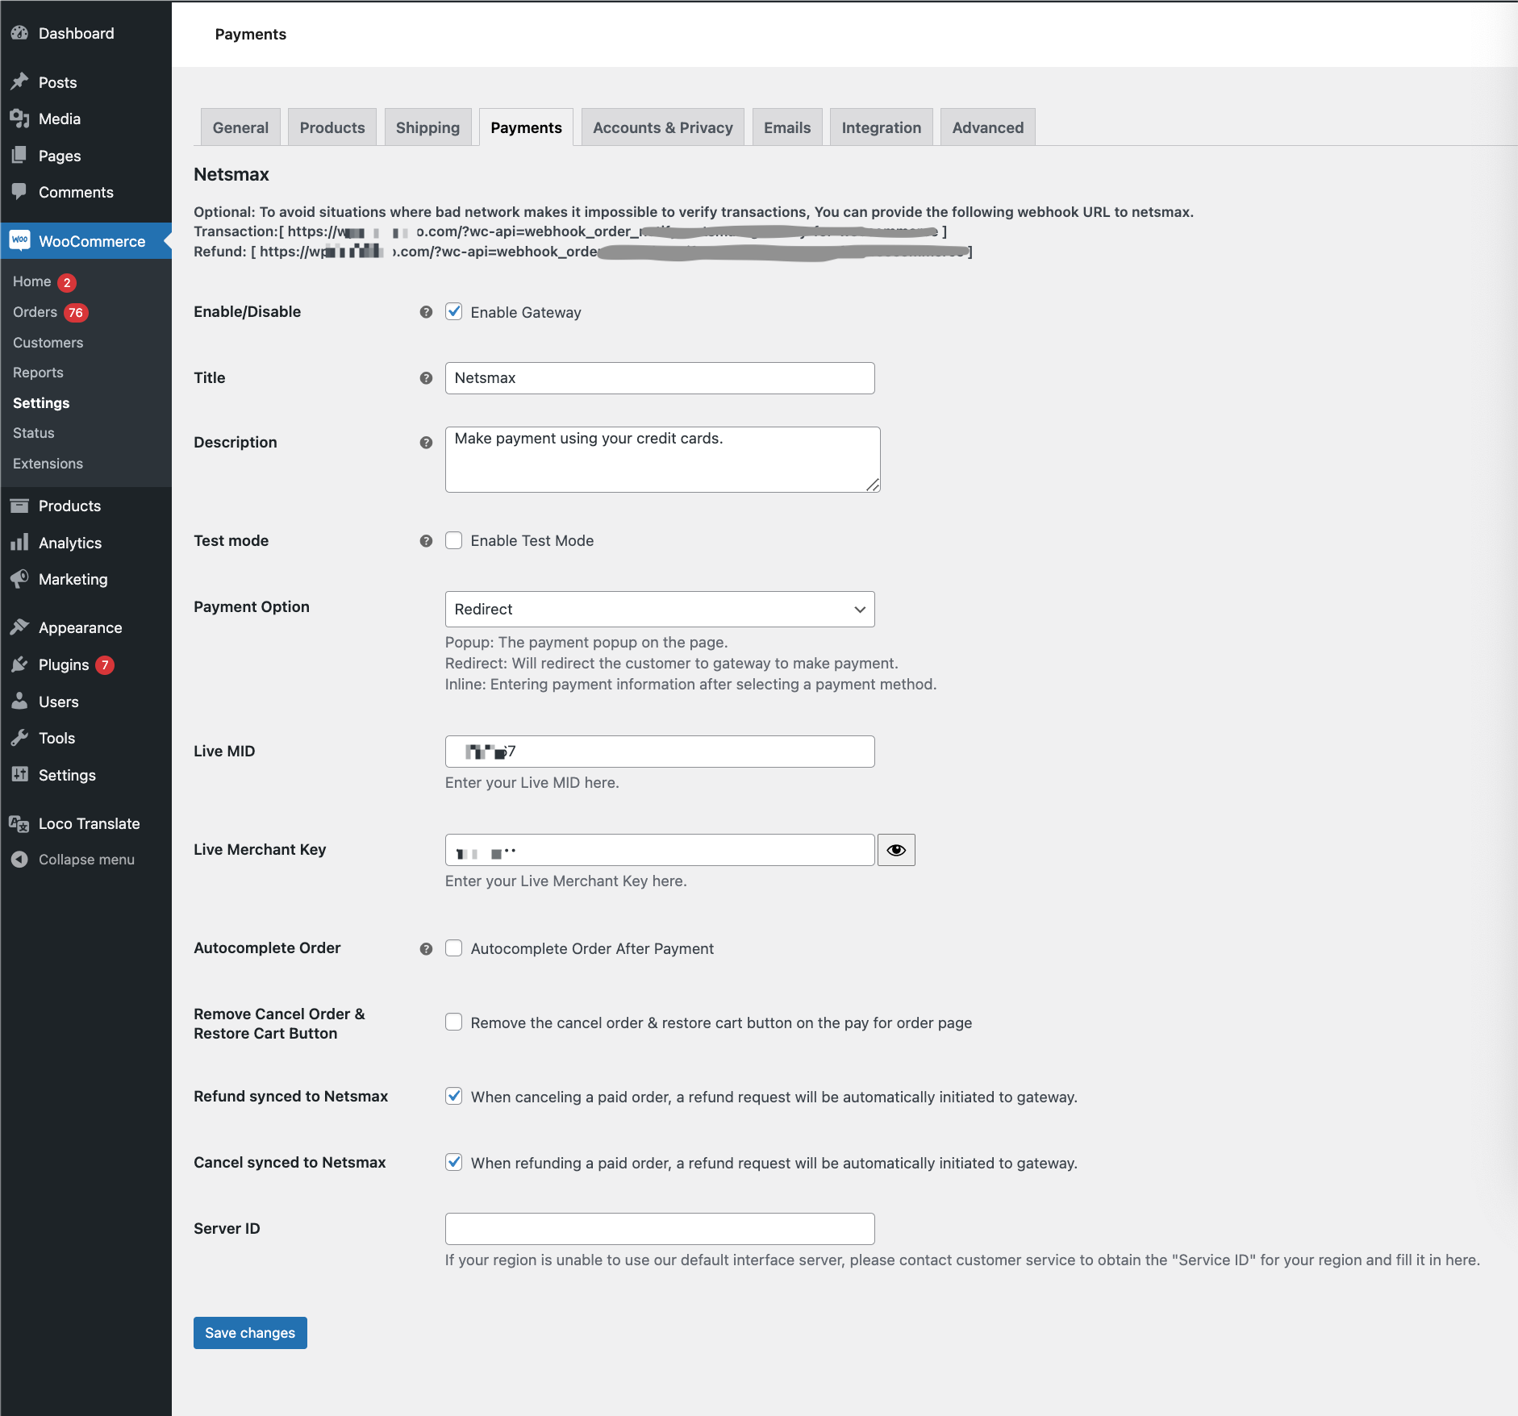Open the Status submenu link

point(34,433)
